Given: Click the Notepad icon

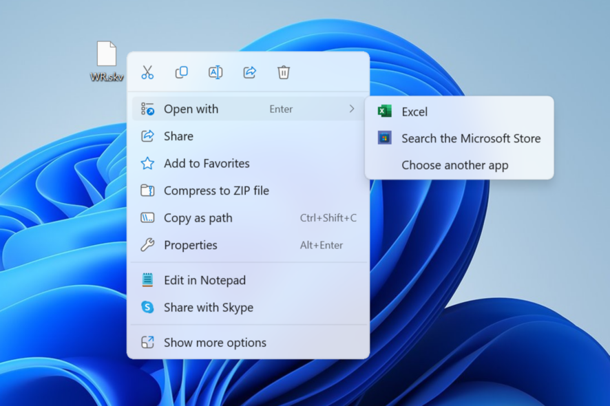Looking at the screenshot, I should pos(147,280).
